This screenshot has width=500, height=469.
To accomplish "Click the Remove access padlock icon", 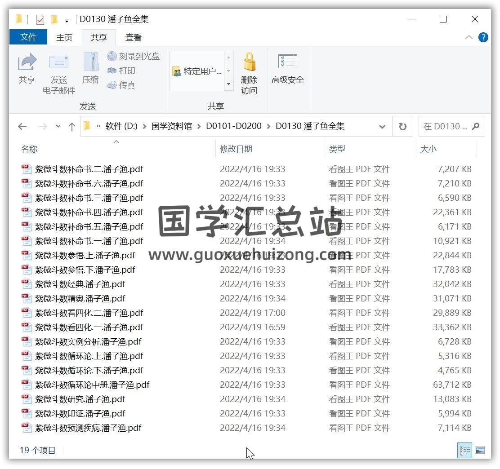I will (x=249, y=62).
